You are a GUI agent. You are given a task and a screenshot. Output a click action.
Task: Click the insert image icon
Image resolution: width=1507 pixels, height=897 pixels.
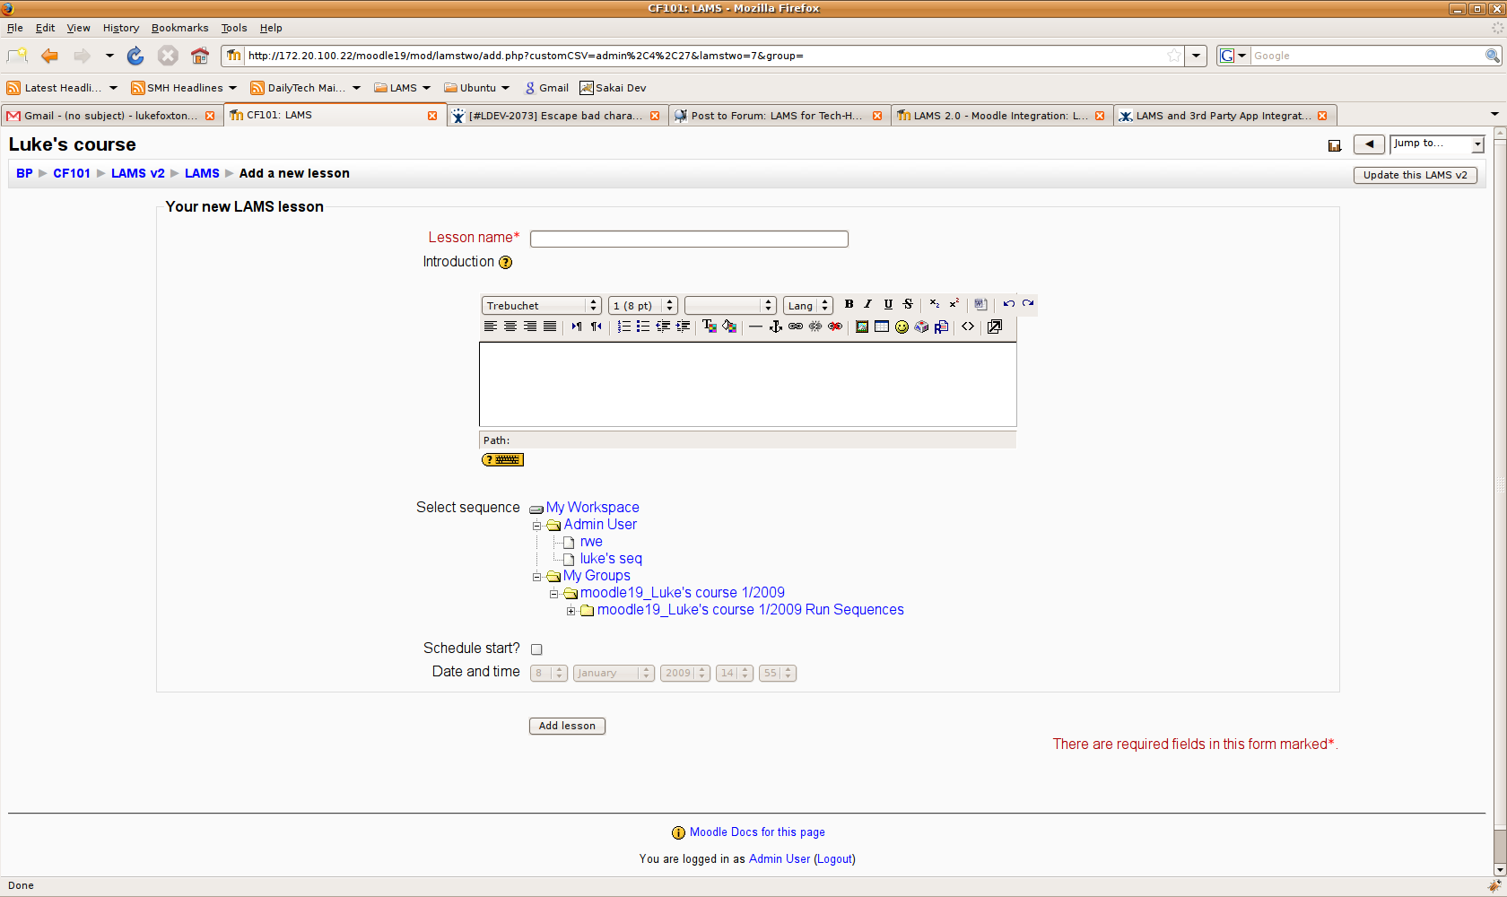click(862, 327)
